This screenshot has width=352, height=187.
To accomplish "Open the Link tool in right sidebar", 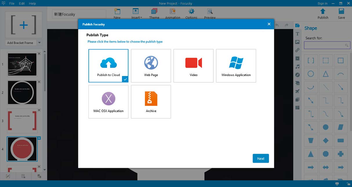I will [297, 50].
